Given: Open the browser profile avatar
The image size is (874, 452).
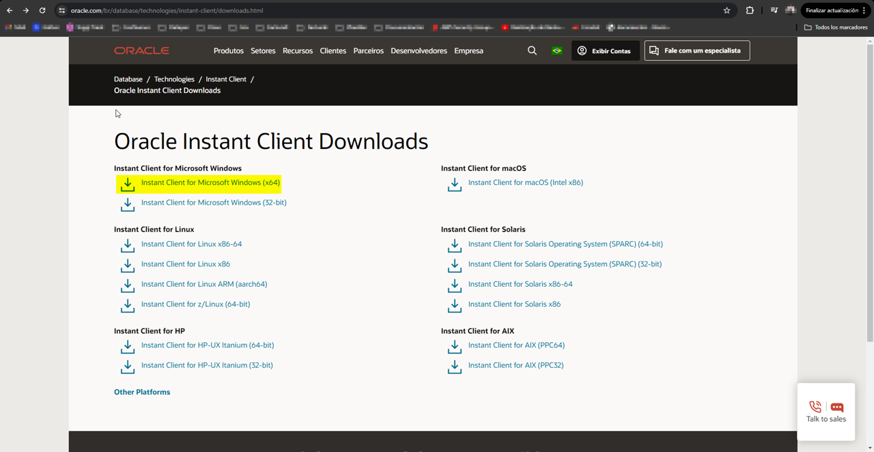Looking at the screenshot, I should [790, 10].
